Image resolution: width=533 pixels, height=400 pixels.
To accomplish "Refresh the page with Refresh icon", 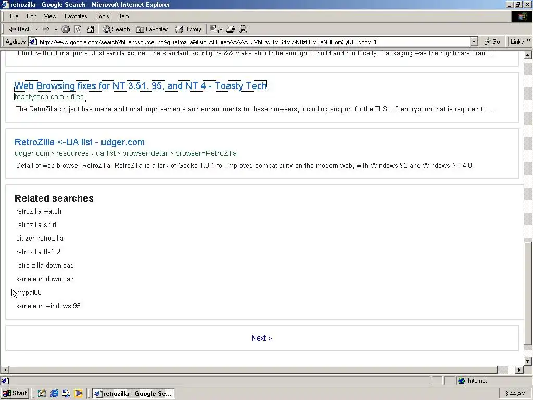I will pos(78,29).
